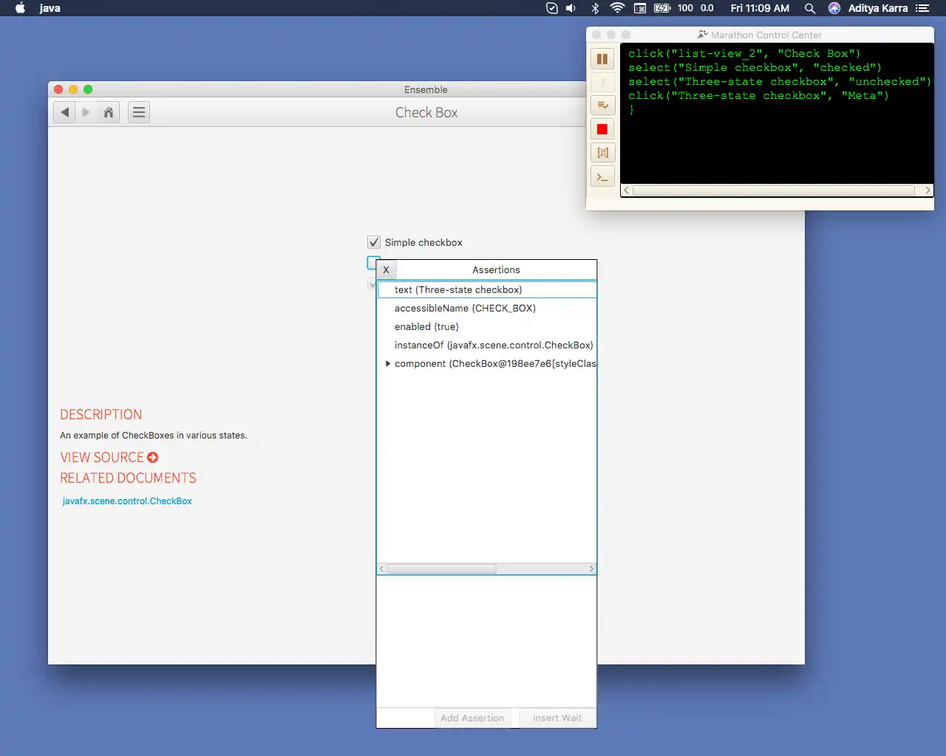Image resolution: width=946 pixels, height=756 pixels.
Task: Click the Aditya Karra user menu
Action: (878, 8)
